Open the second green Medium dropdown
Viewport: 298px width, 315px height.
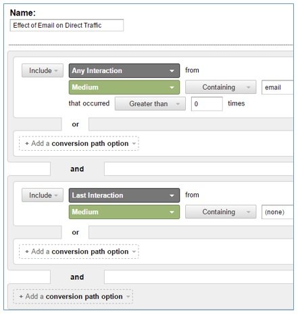pyautogui.click(x=124, y=212)
